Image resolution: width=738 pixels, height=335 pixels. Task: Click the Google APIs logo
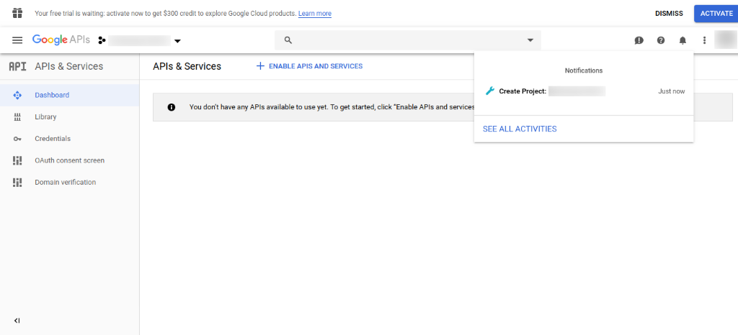click(61, 40)
